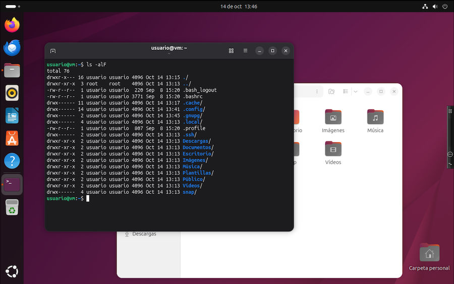Viewport: 454px width, 284px height.
Task: Open Thunderbird mail from the dock
Action: (12, 47)
